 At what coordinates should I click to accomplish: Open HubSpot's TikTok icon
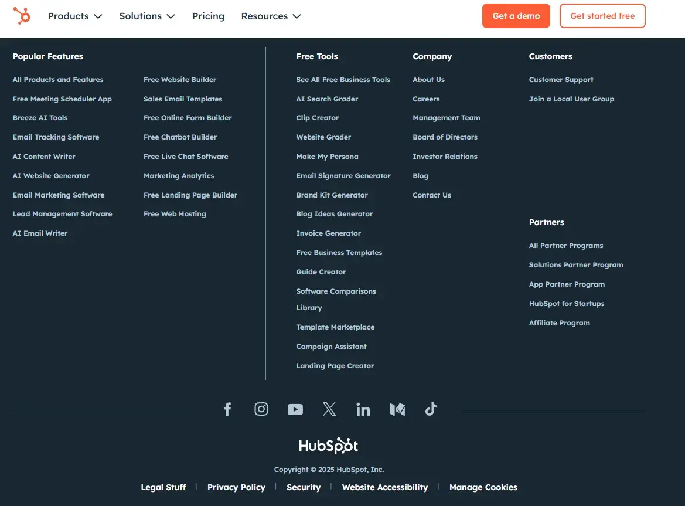pyautogui.click(x=431, y=409)
